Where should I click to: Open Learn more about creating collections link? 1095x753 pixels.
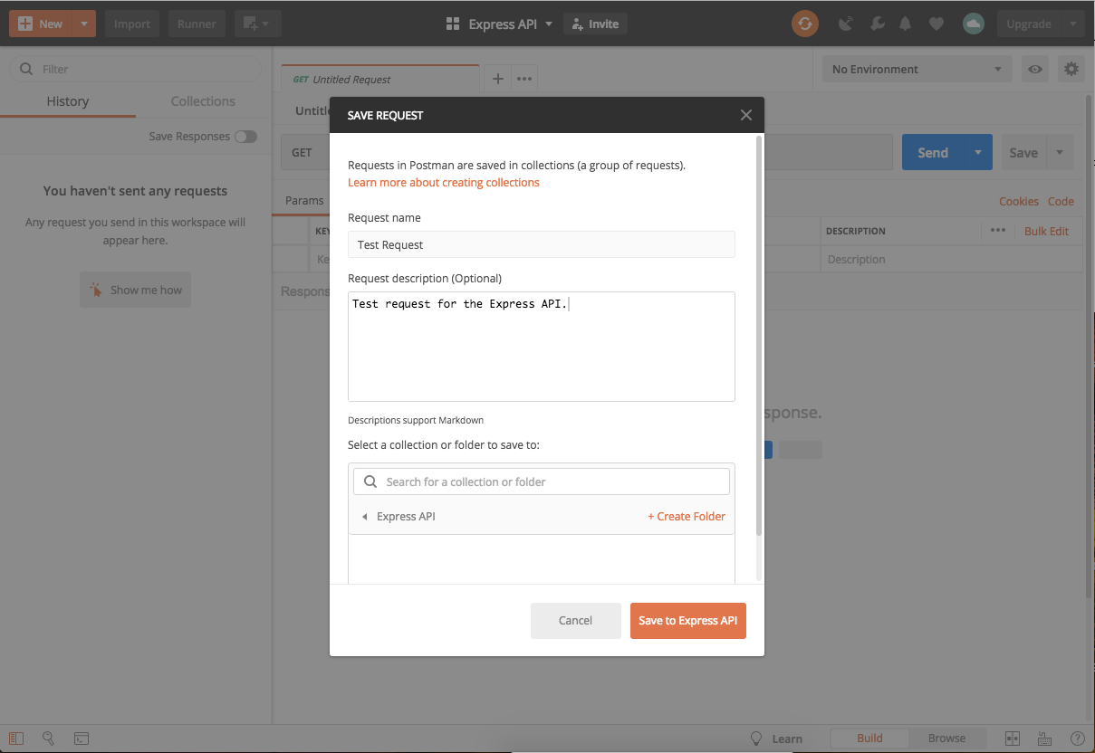pos(444,182)
